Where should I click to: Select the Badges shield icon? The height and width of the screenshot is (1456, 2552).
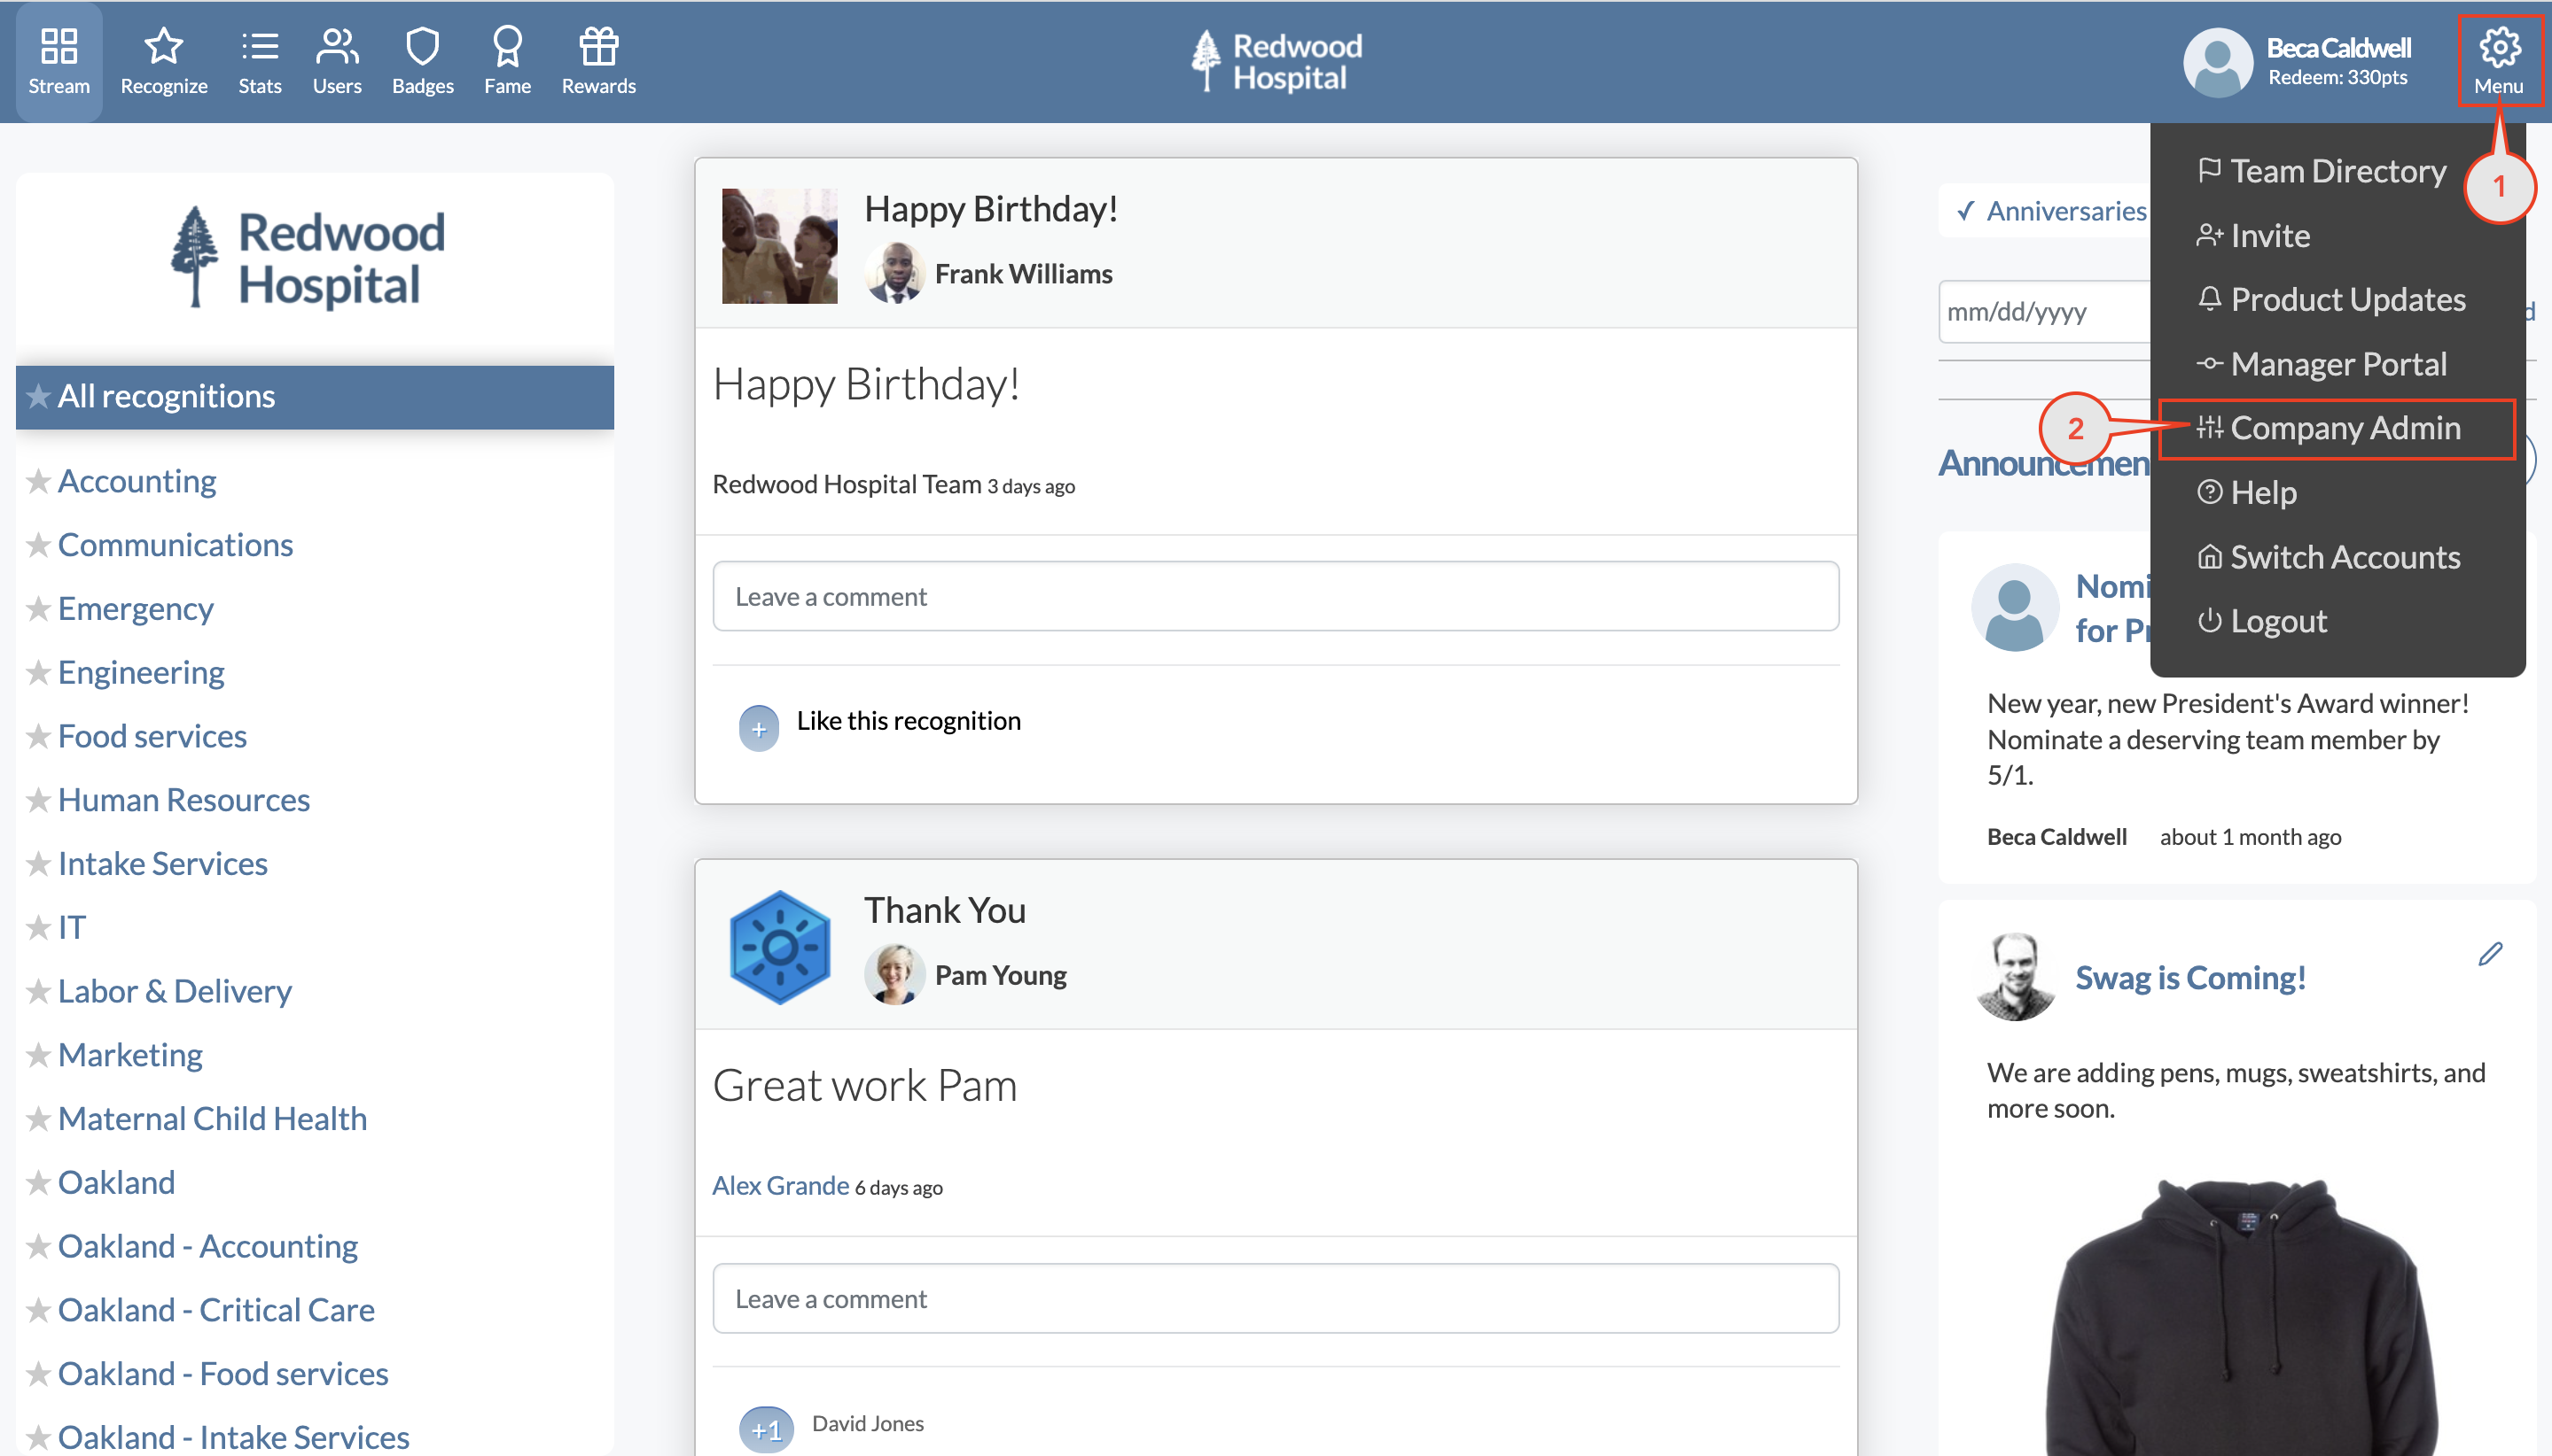tap(422, 60)
